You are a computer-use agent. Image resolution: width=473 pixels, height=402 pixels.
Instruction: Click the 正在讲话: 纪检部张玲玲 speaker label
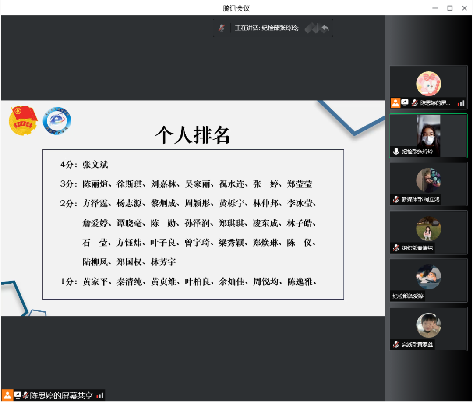(x=267, y=28)
